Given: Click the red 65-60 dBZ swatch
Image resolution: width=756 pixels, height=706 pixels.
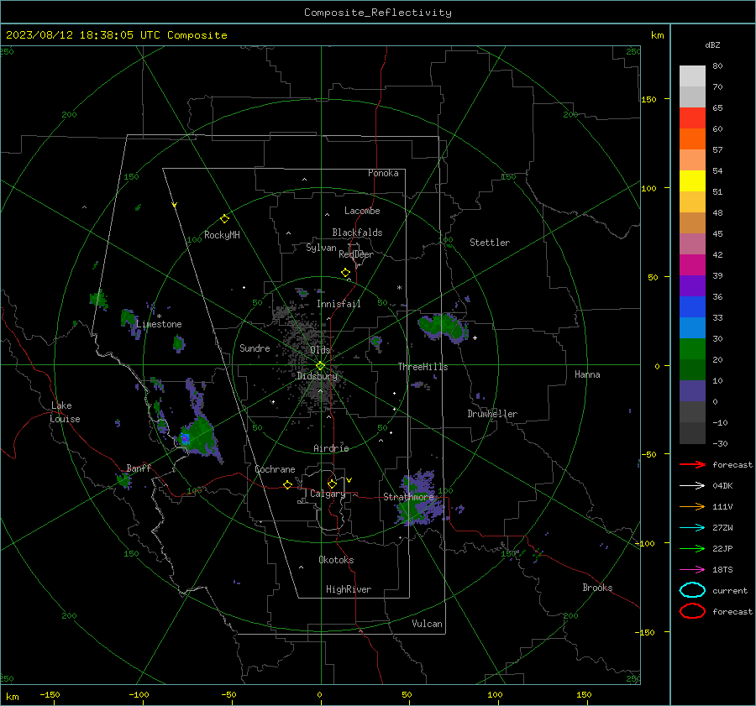Looking at the screenshot, I should tap(692, 118).
